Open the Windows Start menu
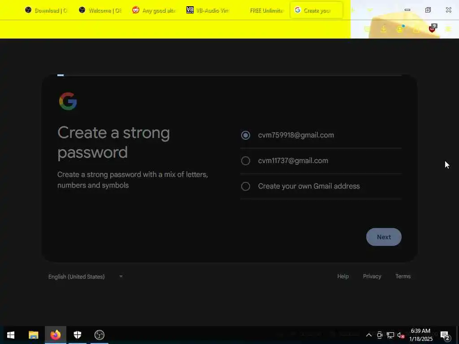The width and height of the screenshot is (459, 344). click(11, 335)
